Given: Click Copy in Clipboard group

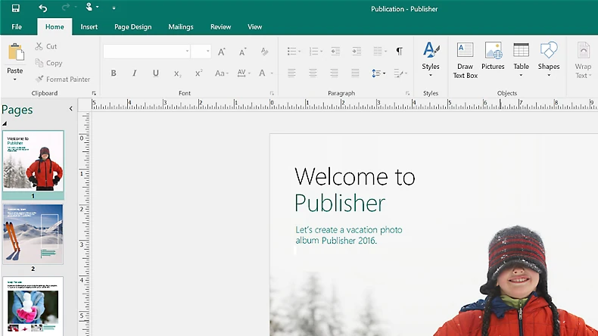Looking at the screenshot, I should coord(48,63).
